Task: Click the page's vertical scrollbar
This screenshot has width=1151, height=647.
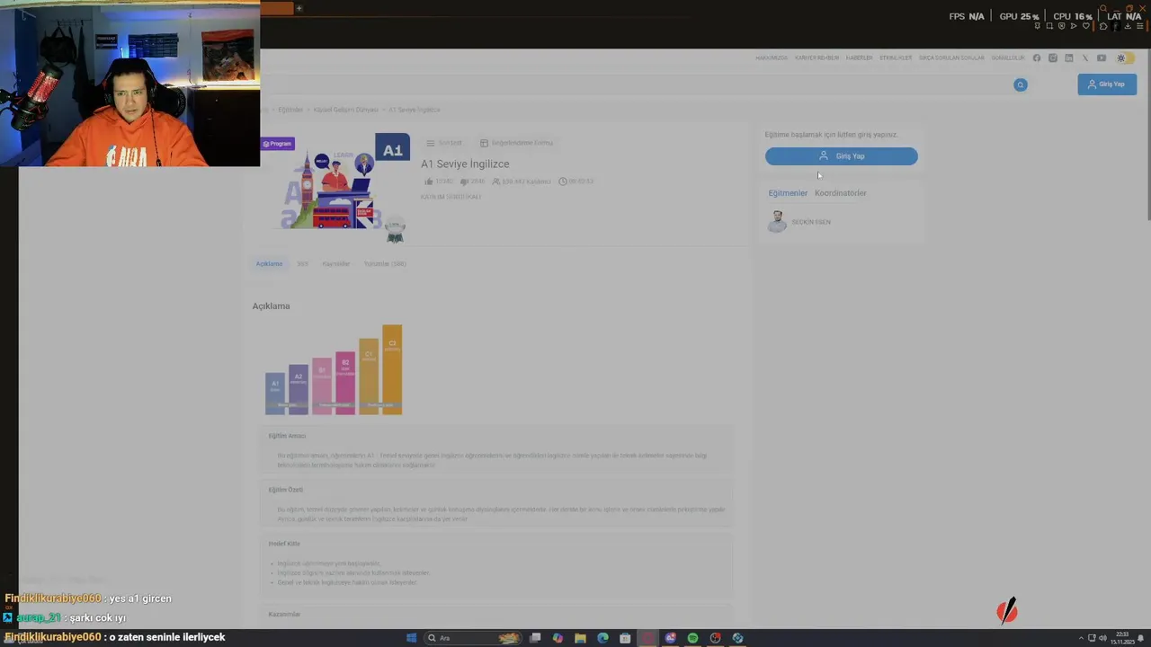Action: coord(1147,135)
